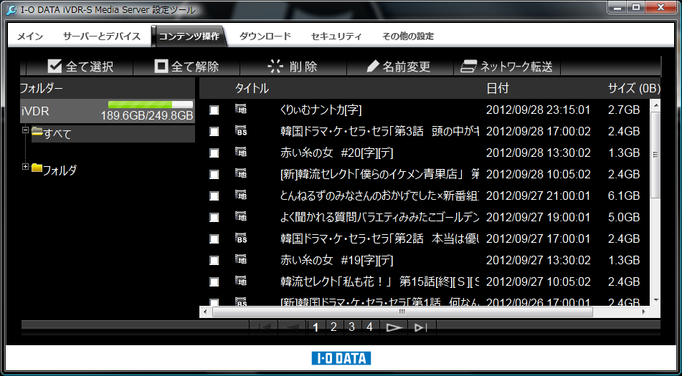Click the Network Transfer printer icon
Image resolution: width=682 pixels, height=376 pixels.
pyautogui.click(x=469, y=66)
